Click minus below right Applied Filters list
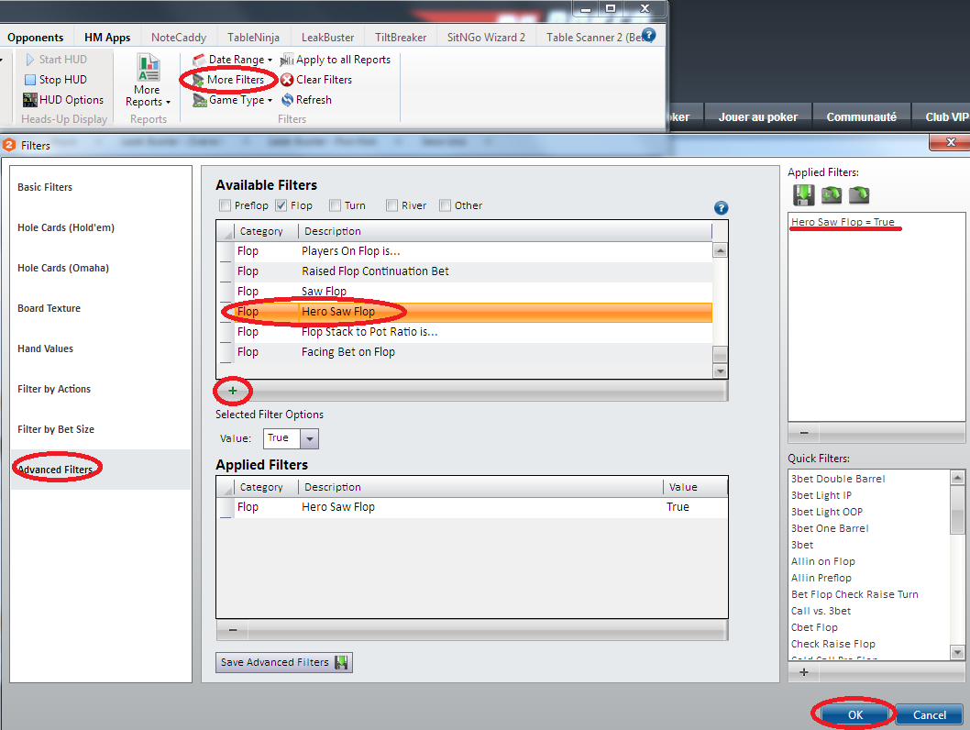970x730 pixels. point(804,433)
